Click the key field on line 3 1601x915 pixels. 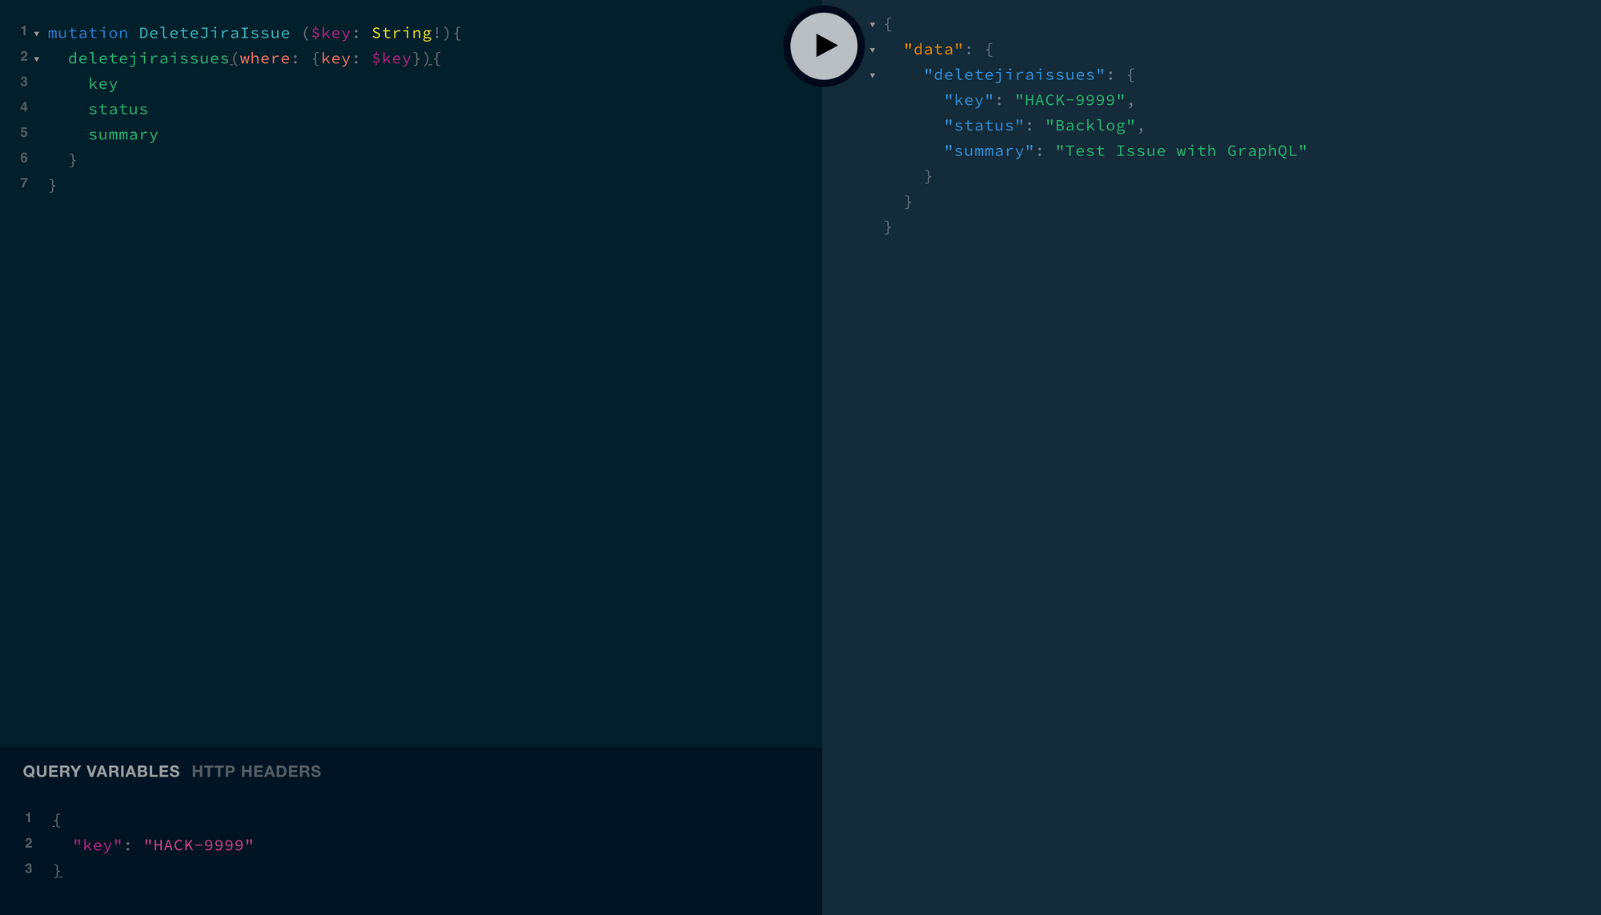pos(102,82)
